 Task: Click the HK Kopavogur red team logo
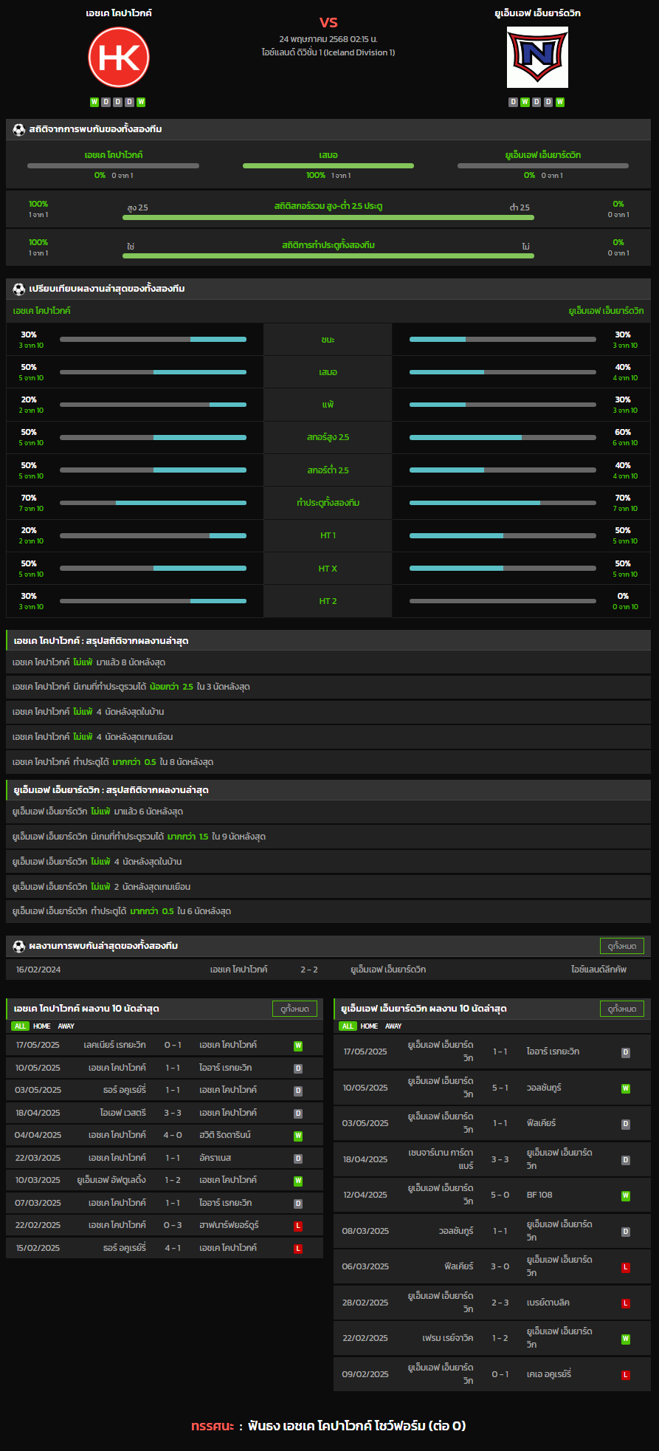click(119, 58)
